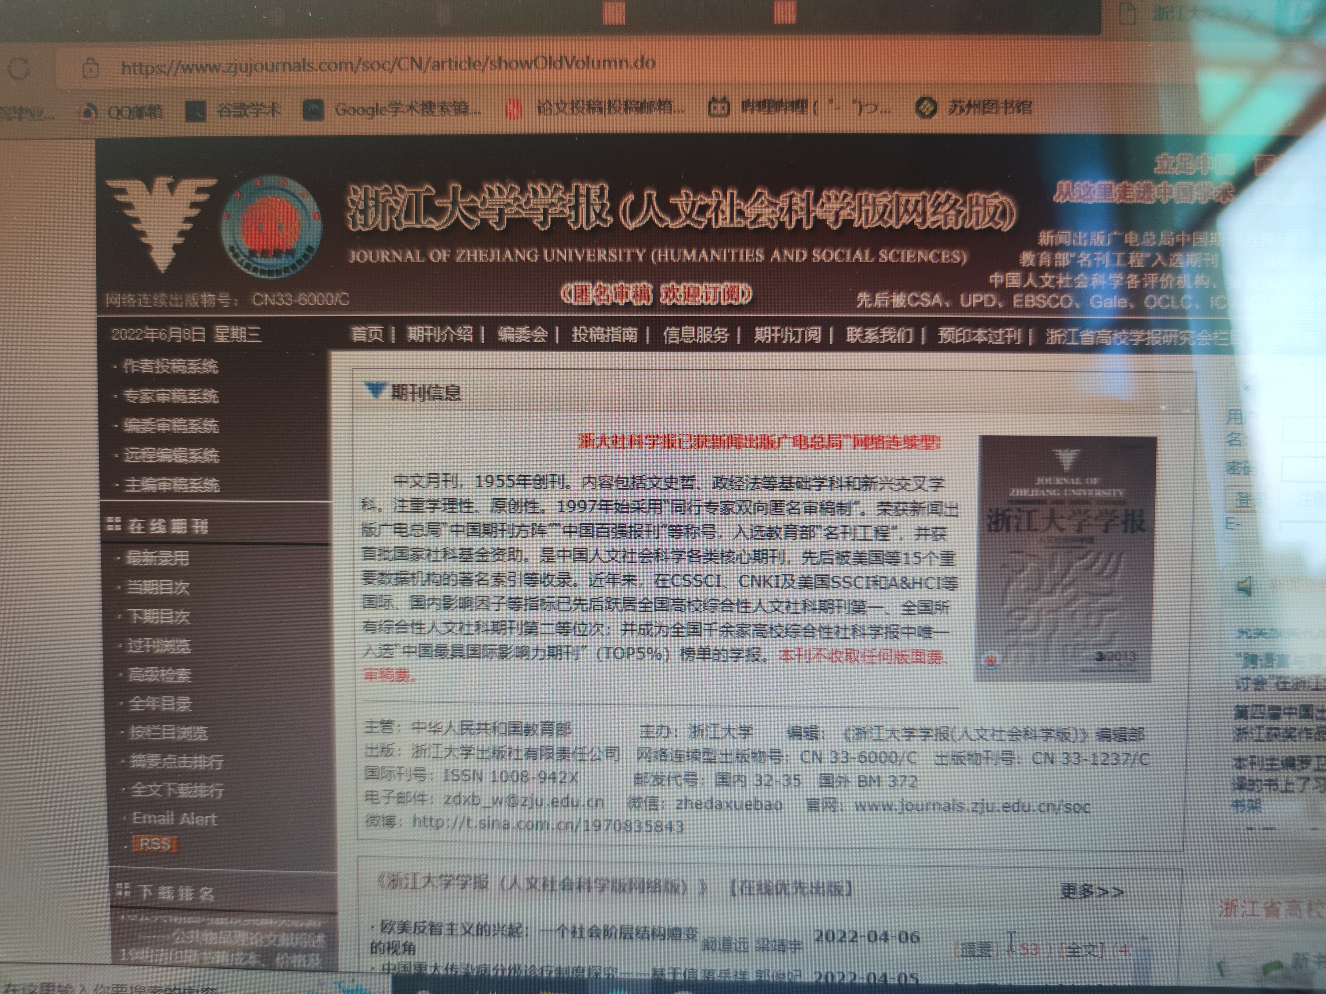
Task: Open 信息服务 menu item
Action: click(695, 334)
